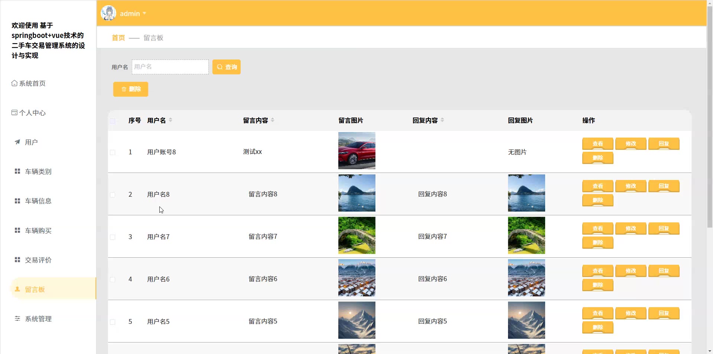The image size is (713, 354).
Task: Click the grid icon beside 交易评价
Action: point(17,260)
